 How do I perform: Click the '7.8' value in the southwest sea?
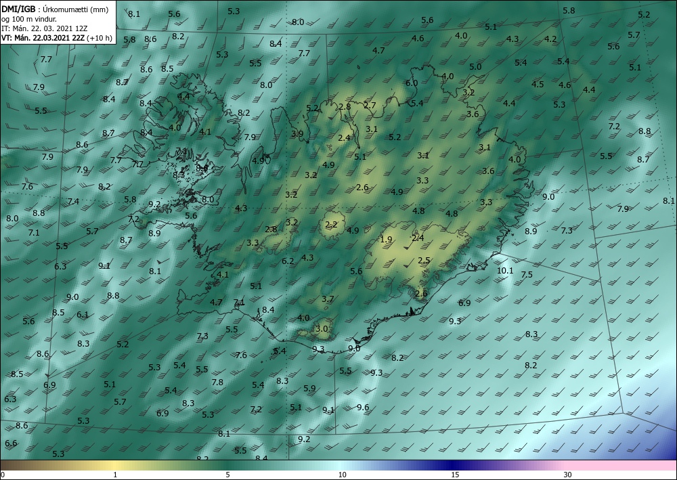point(217,382)
